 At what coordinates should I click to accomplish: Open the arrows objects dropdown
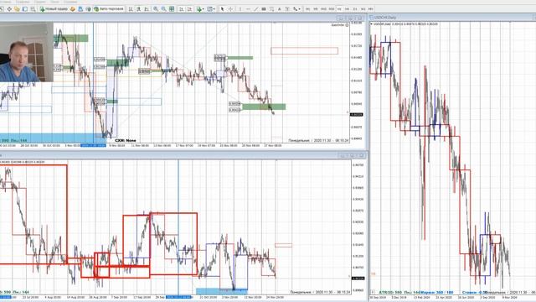click(x=296, y=9)
